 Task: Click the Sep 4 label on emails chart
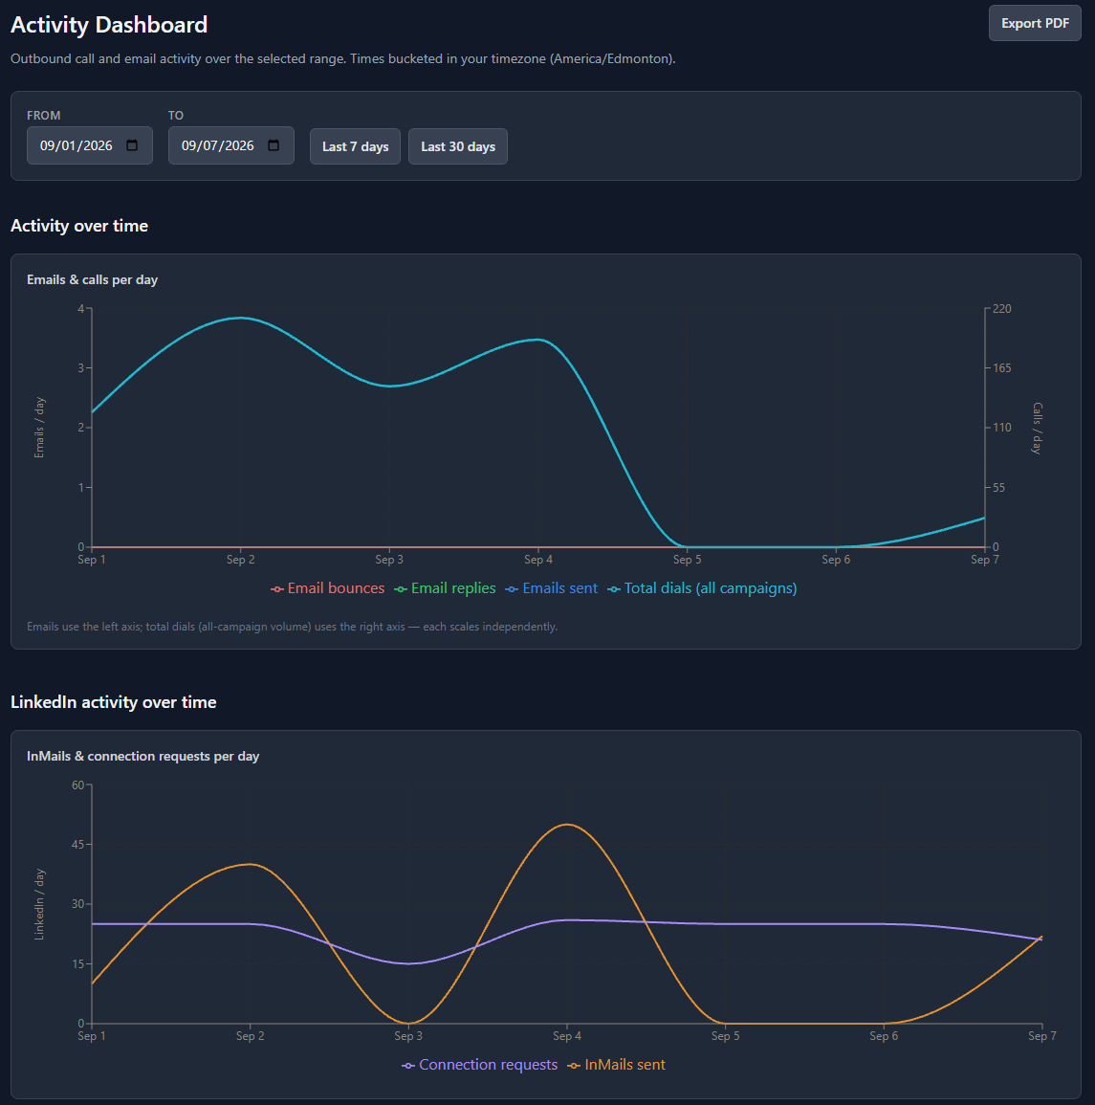point(538,560)
